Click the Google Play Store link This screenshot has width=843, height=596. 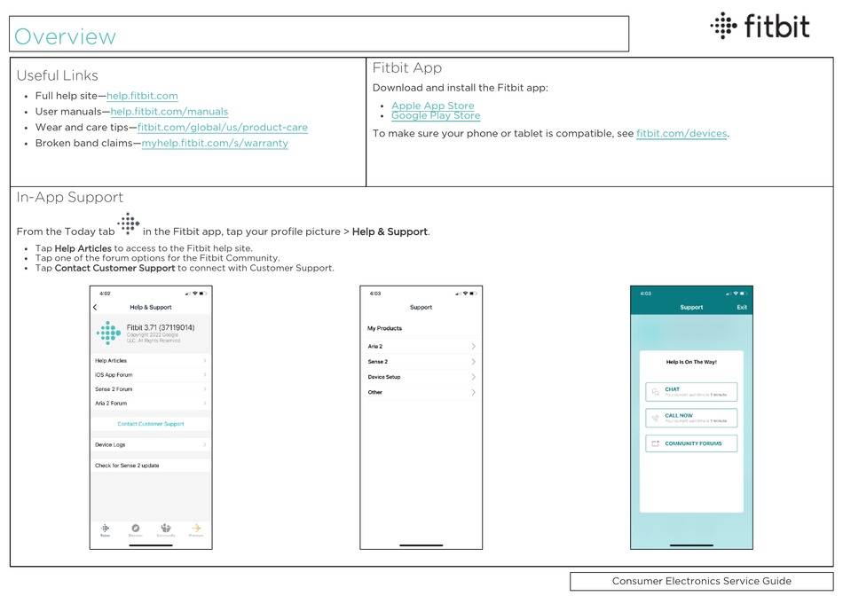pos(436,115)
